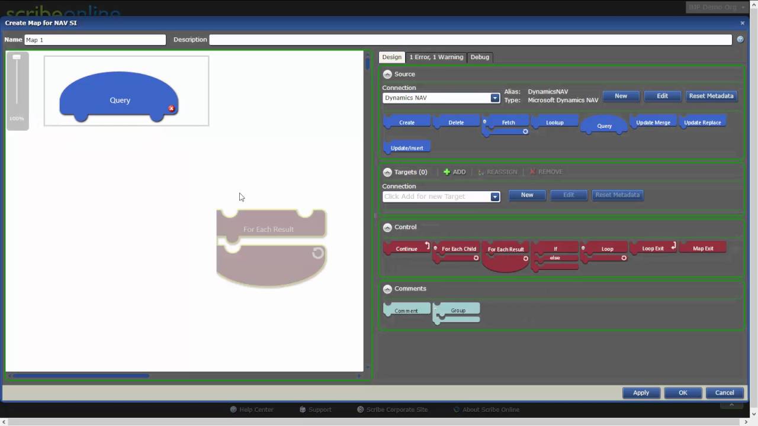Open the Dynamics NAV connection dropdown
Viewport: 758px width, 426px height.
pos(495,98)
